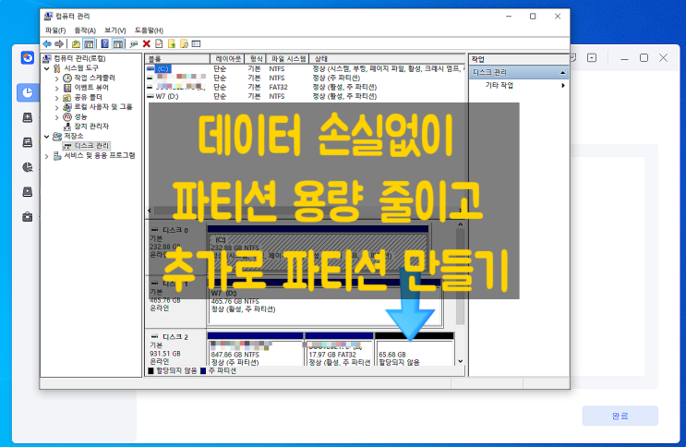The width and height of the screenshot is (686, 447).
Task: Open the 파일(F) menu
Action: coord(55,30)
